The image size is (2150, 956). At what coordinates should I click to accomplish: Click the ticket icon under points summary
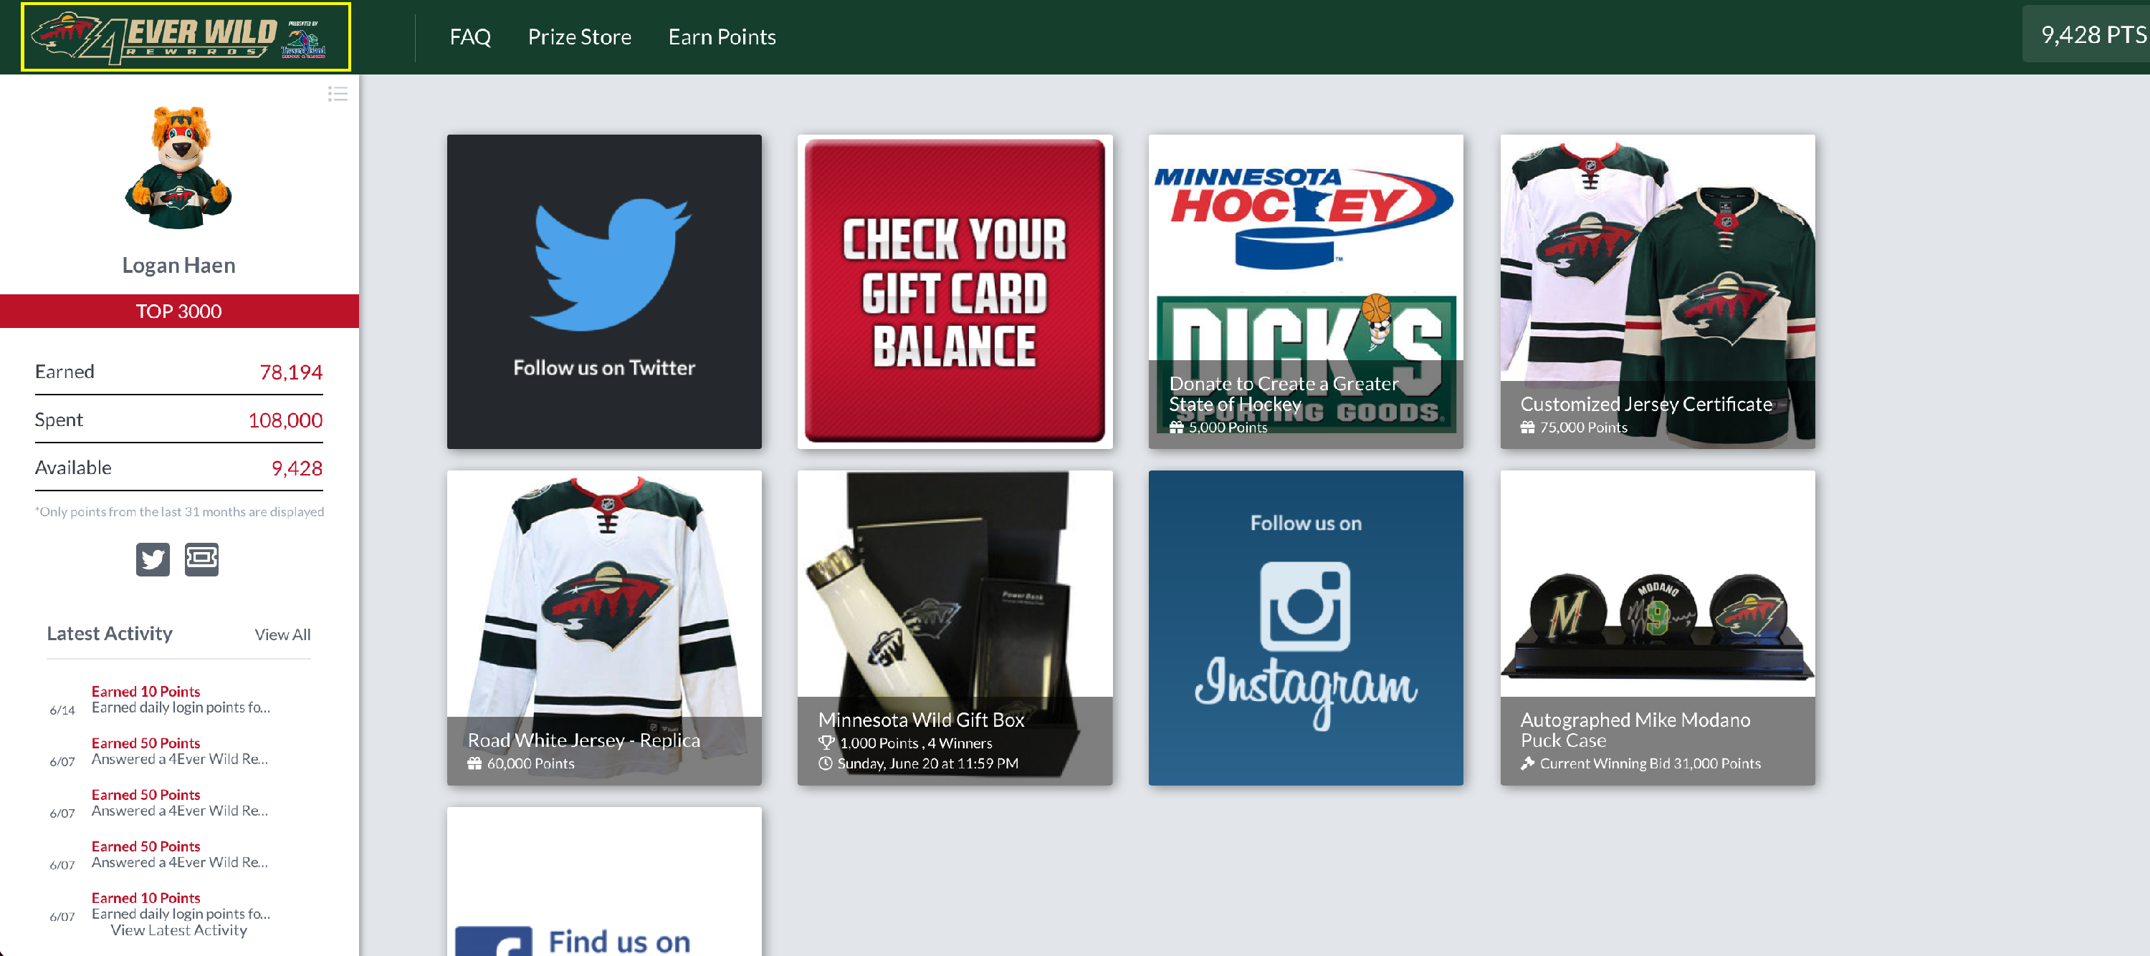click(x=201, y=559)
